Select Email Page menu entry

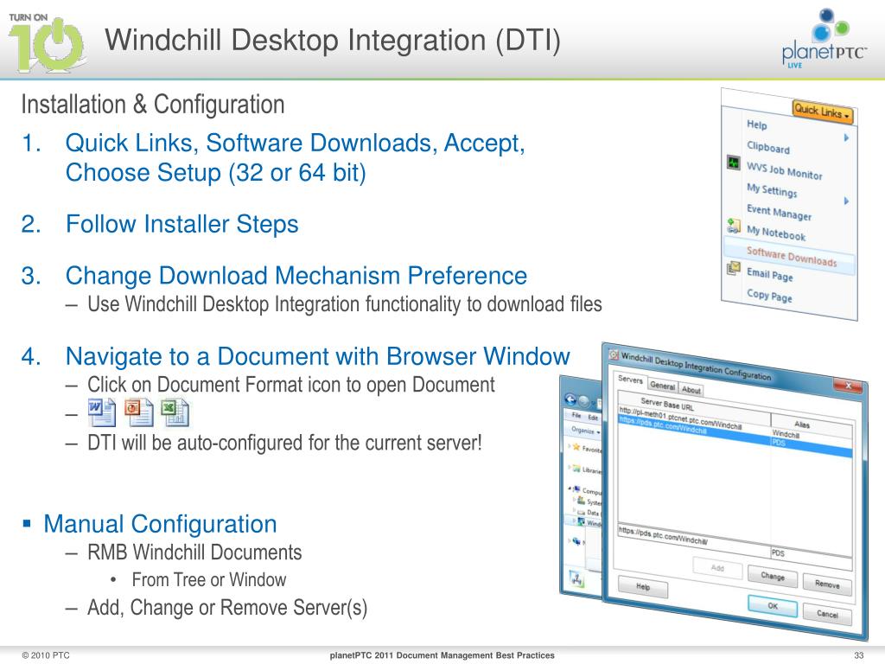click(769, 274)
